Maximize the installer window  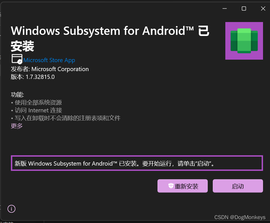[x=244, y=8]
